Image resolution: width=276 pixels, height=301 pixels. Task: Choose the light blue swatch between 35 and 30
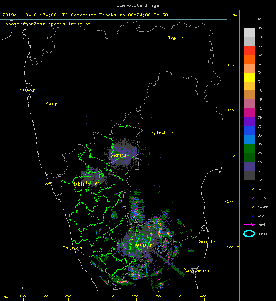click(249, 139)
